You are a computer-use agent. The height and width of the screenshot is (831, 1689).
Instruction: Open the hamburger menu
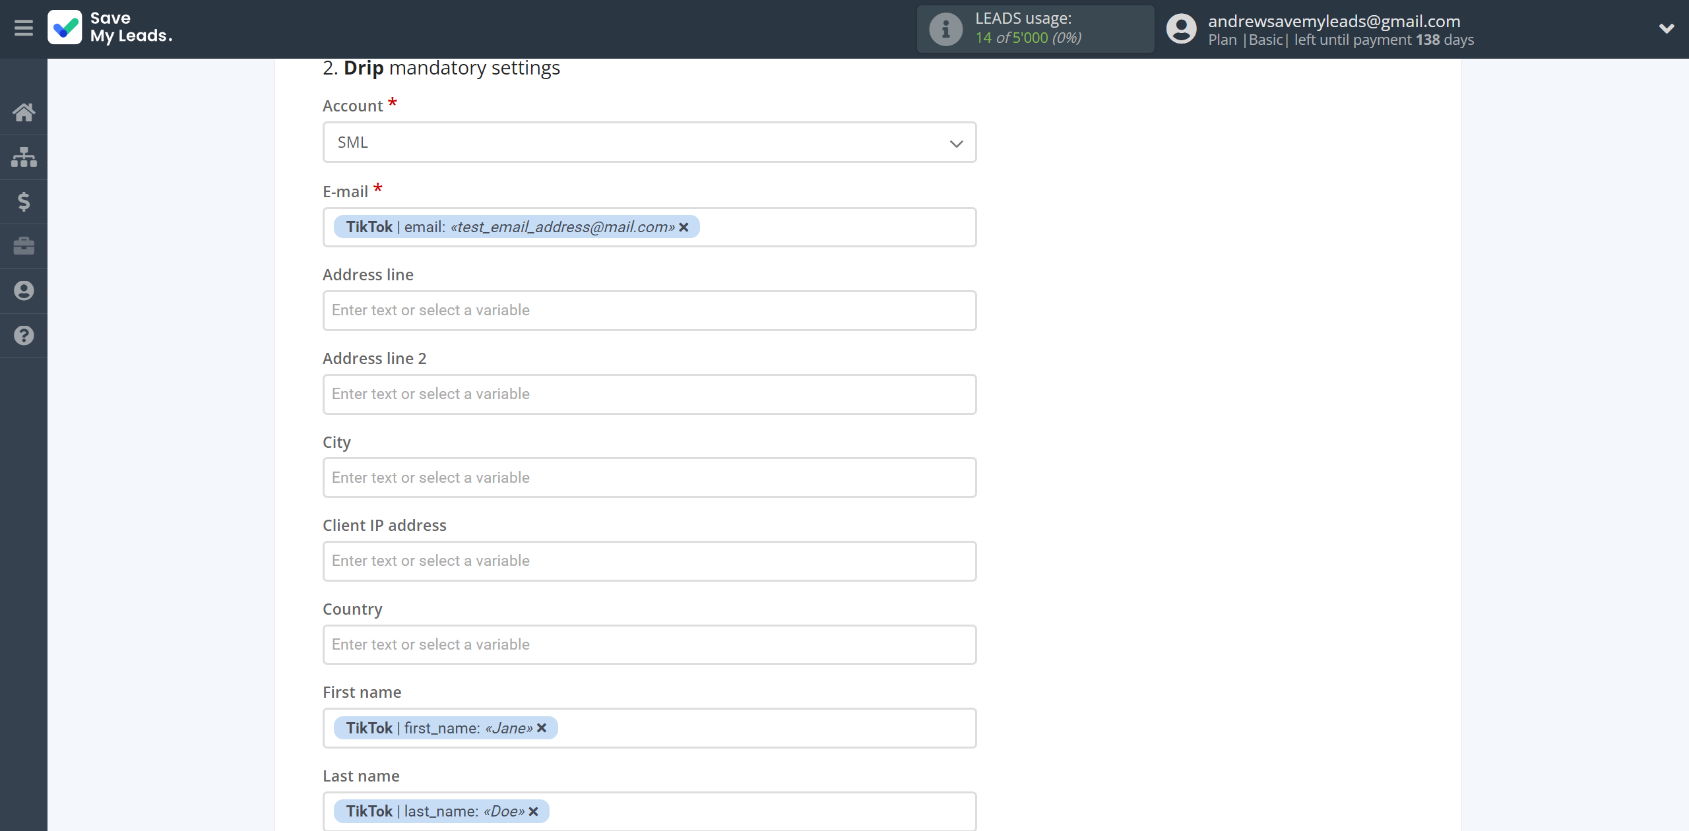[x=24, y=28]
